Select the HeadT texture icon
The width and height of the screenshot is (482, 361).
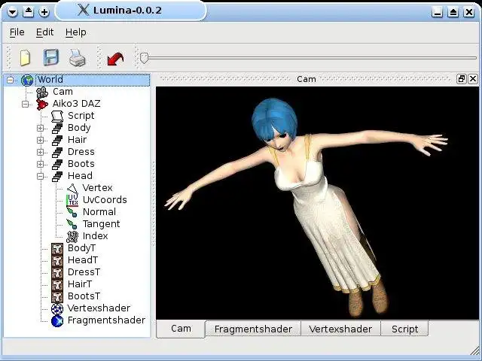pyautogui.click(x=57, y=260)
